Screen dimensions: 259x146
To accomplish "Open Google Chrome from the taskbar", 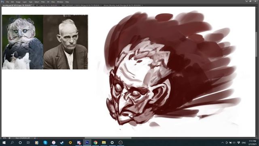I will (96, 142).
